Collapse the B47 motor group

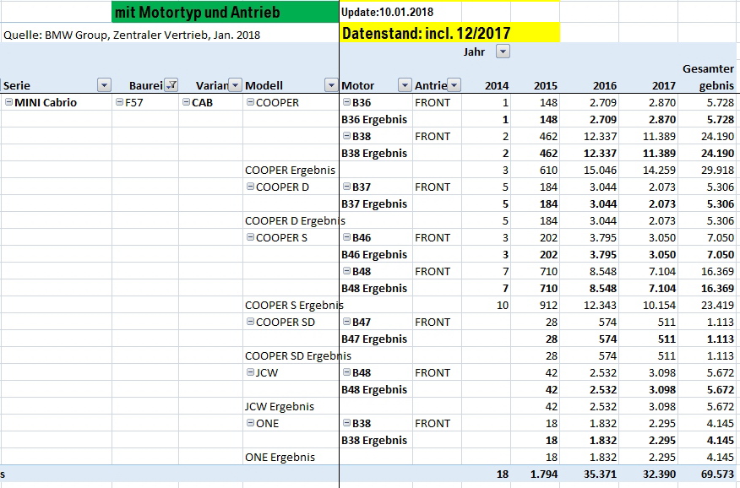tap(347, 322)
